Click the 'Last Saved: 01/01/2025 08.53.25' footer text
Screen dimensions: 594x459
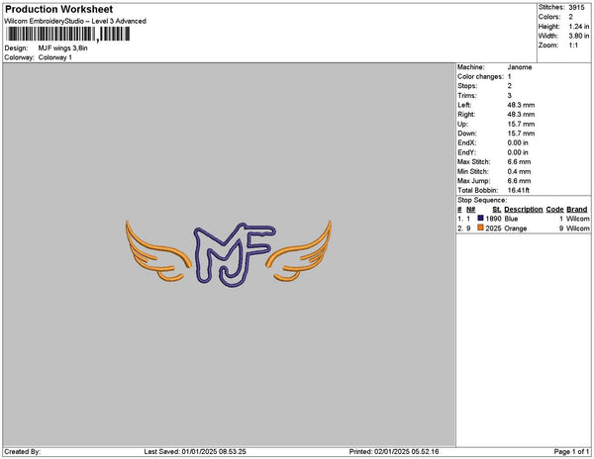(x=195, y=451)
